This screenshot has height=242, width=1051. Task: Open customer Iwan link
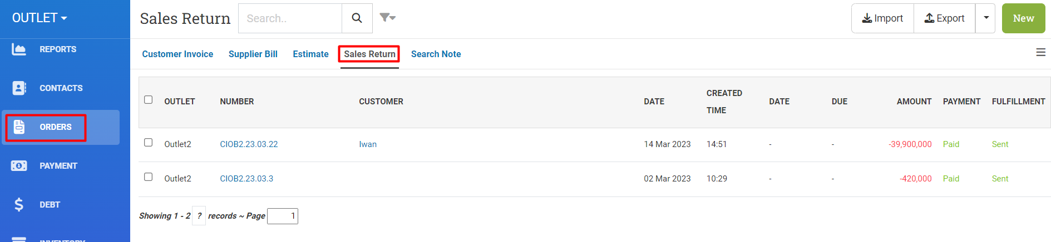(368, 144)
